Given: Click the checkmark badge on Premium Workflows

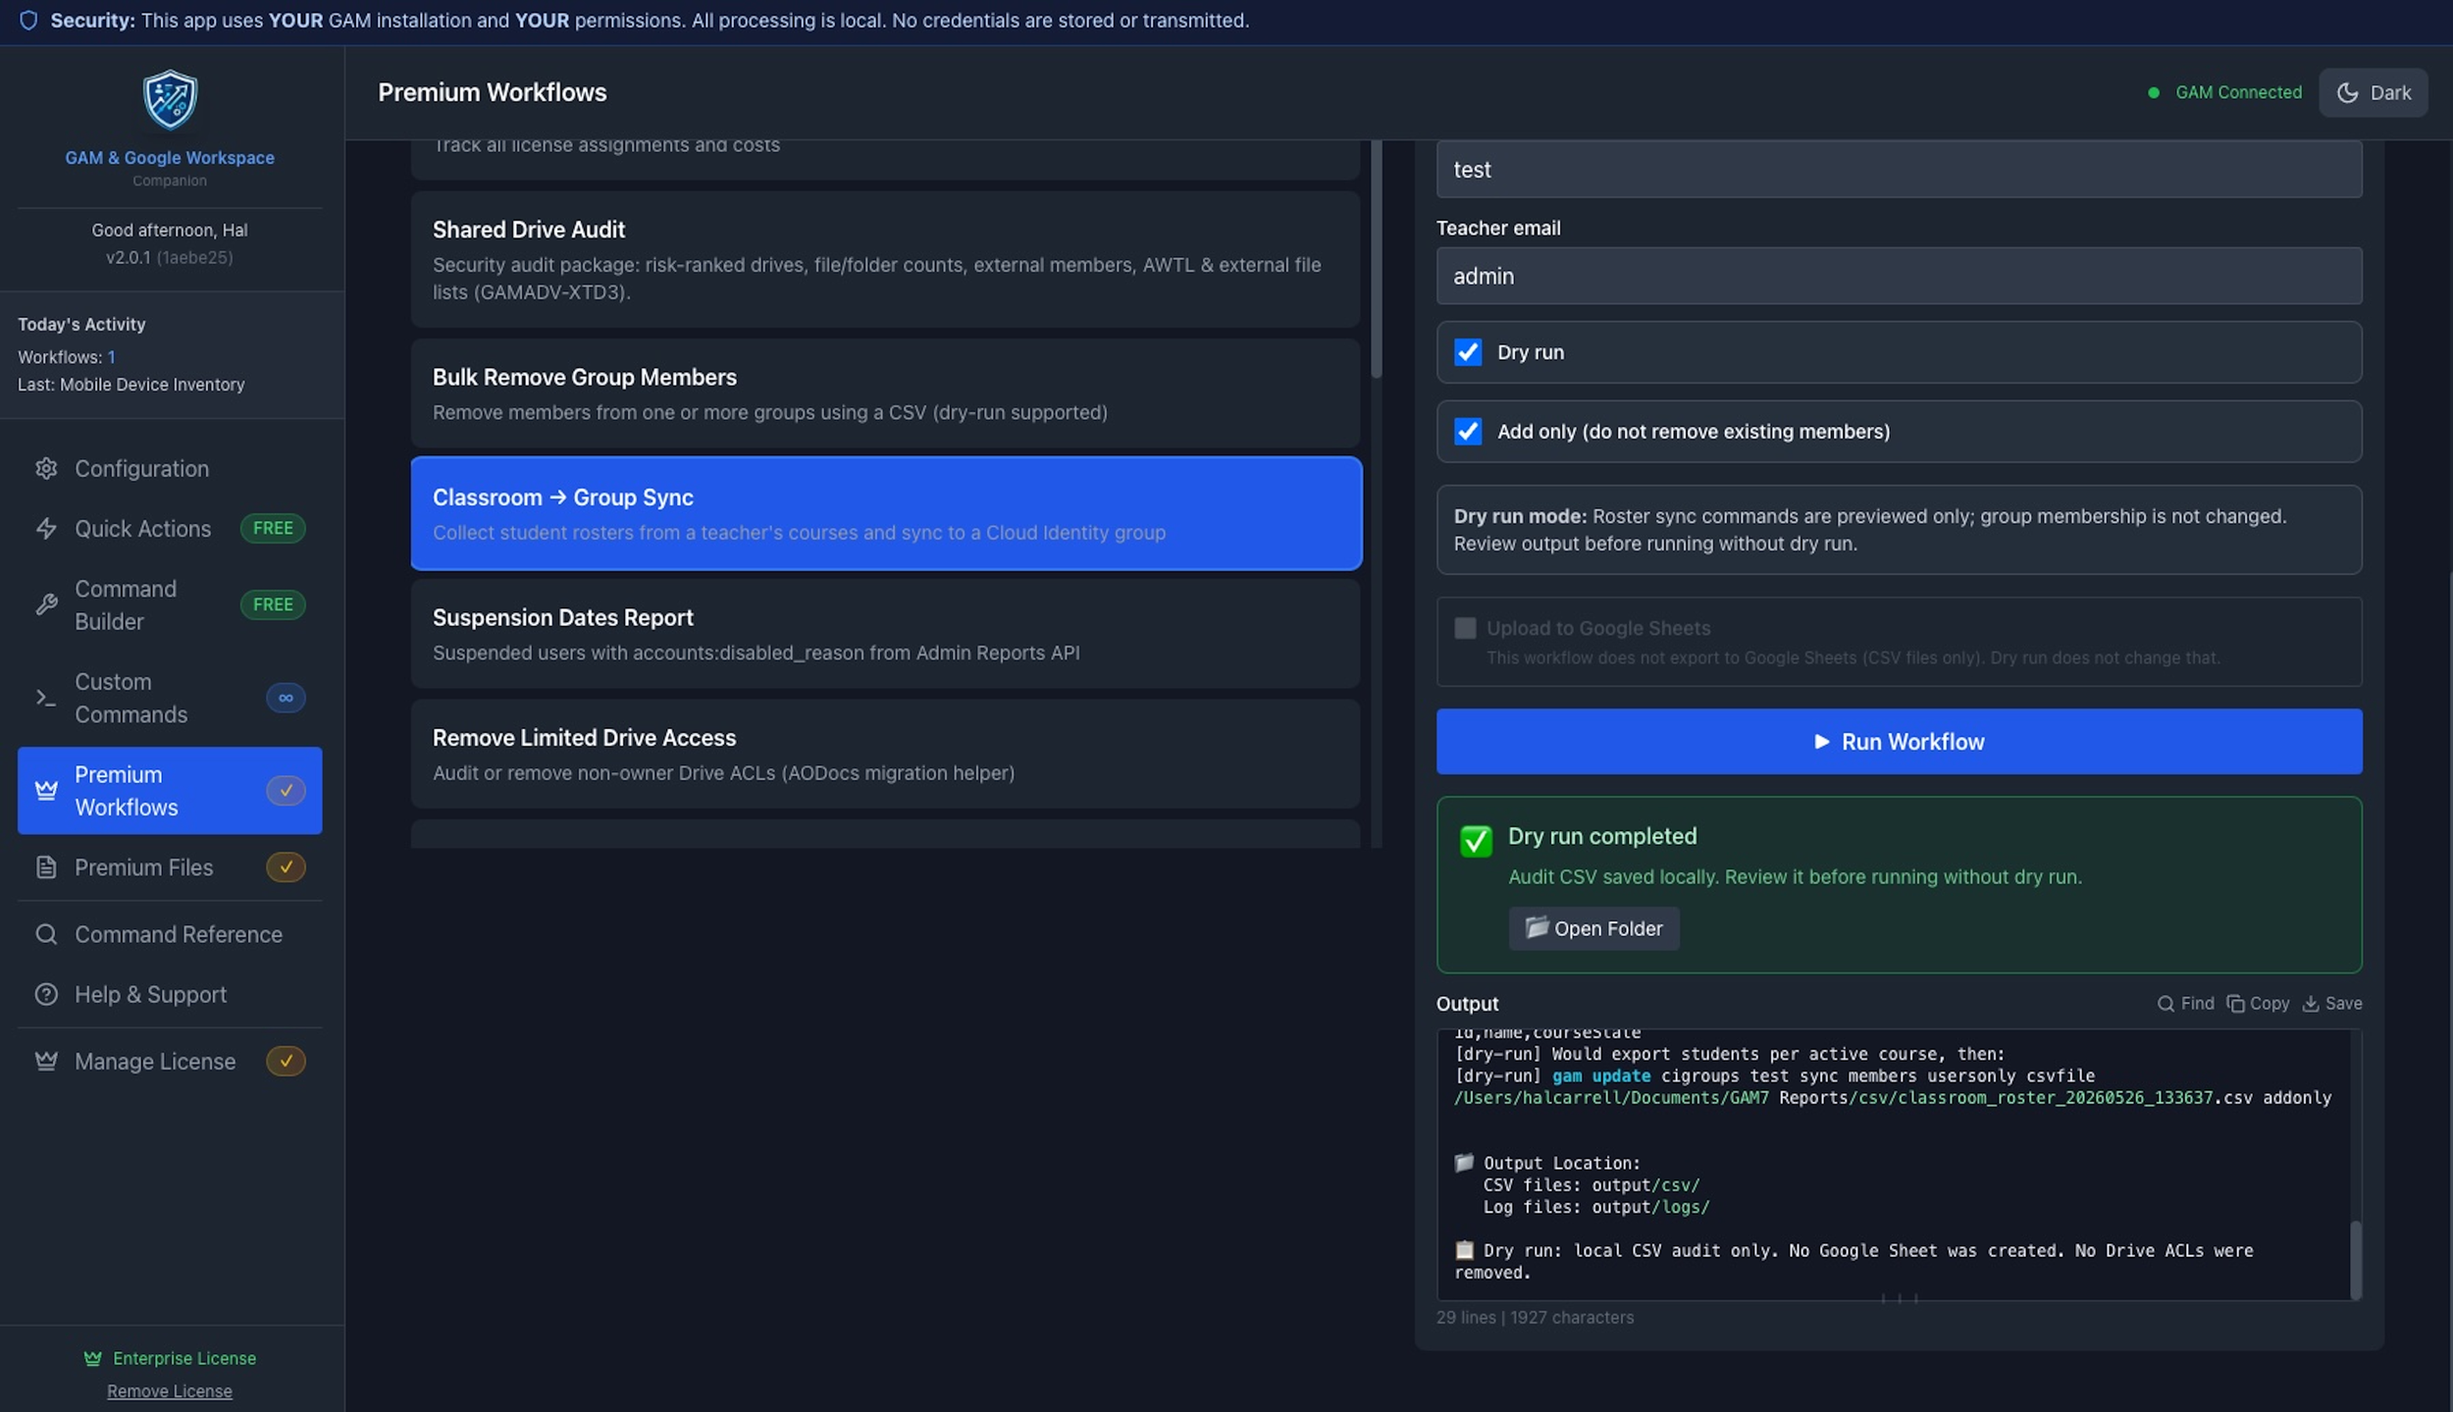Looking at the screenshot, I should [x=286, y=790].
